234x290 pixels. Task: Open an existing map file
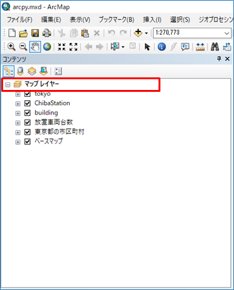(23, 33)
